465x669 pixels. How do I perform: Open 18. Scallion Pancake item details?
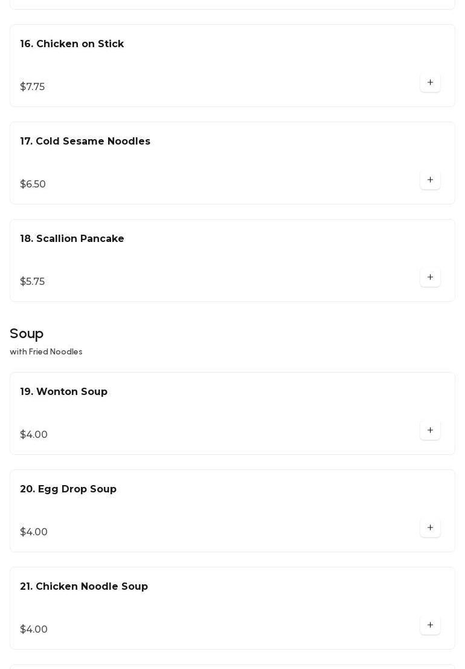(x=72, y=239)
